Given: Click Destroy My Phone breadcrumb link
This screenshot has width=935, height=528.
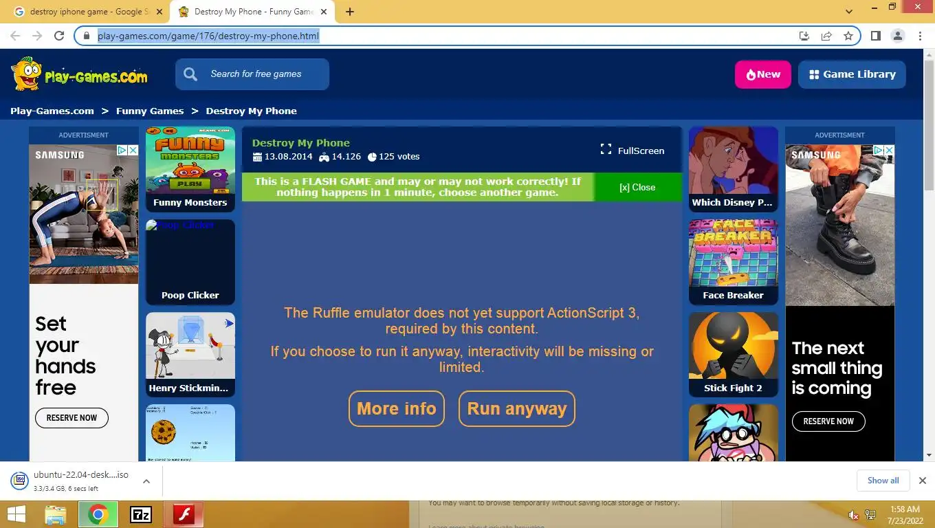Looking at the screenshot, I should point(252,111).
